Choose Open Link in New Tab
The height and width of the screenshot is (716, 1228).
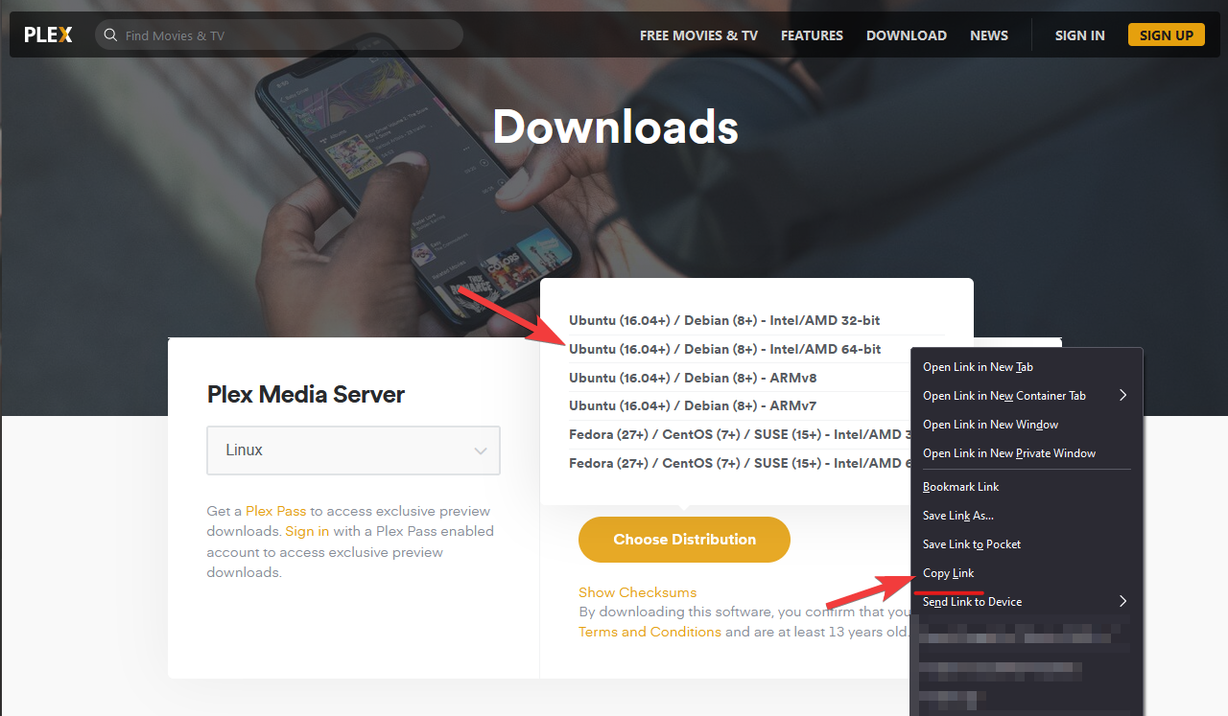[x=1027, y=367]
